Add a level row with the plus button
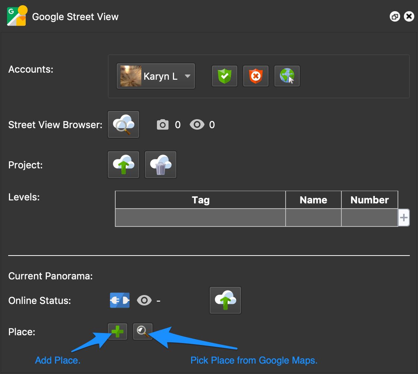Viewport: 418px width, 374px height. tap(404, 218)
